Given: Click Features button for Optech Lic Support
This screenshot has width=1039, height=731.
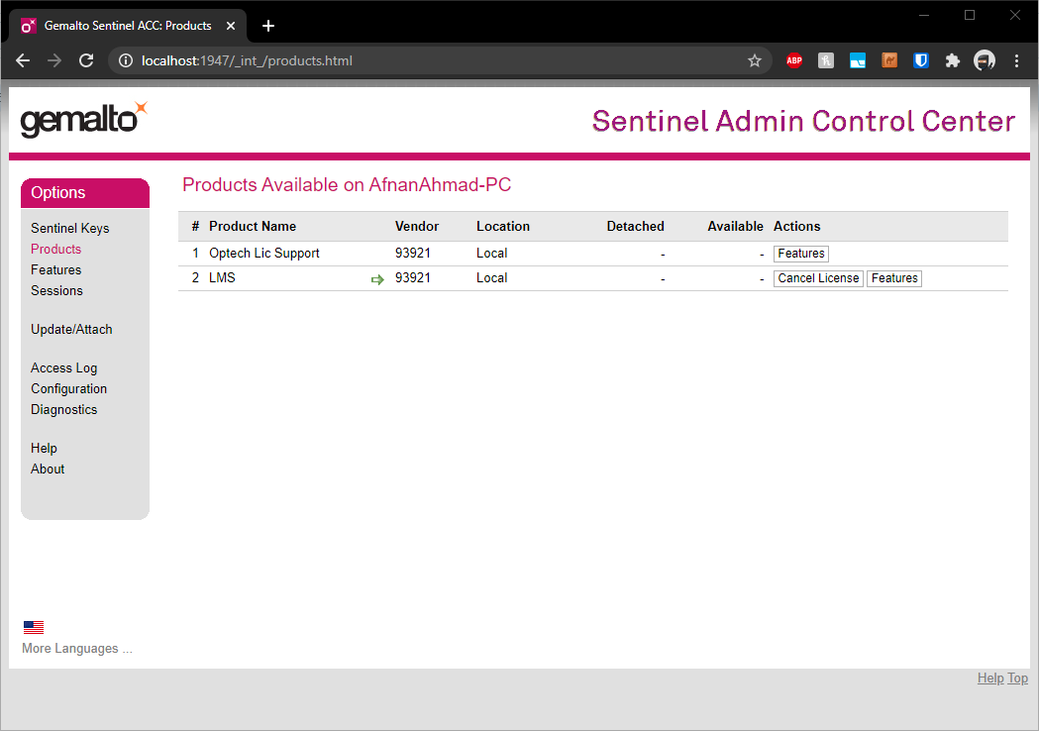Looking at the screenshot, I should click(800, 254).
